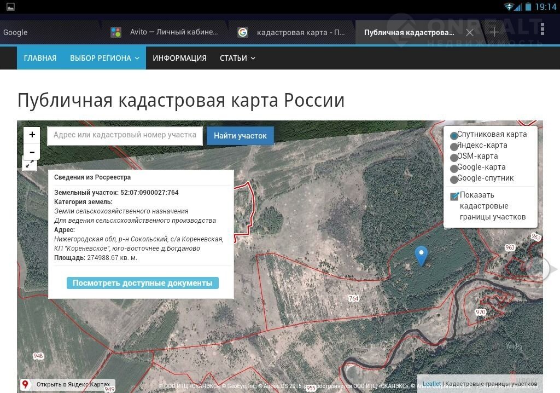Screen dimensions: 560x393
Task: Select Спутниковая карта radio option
Action: [454, 135]
